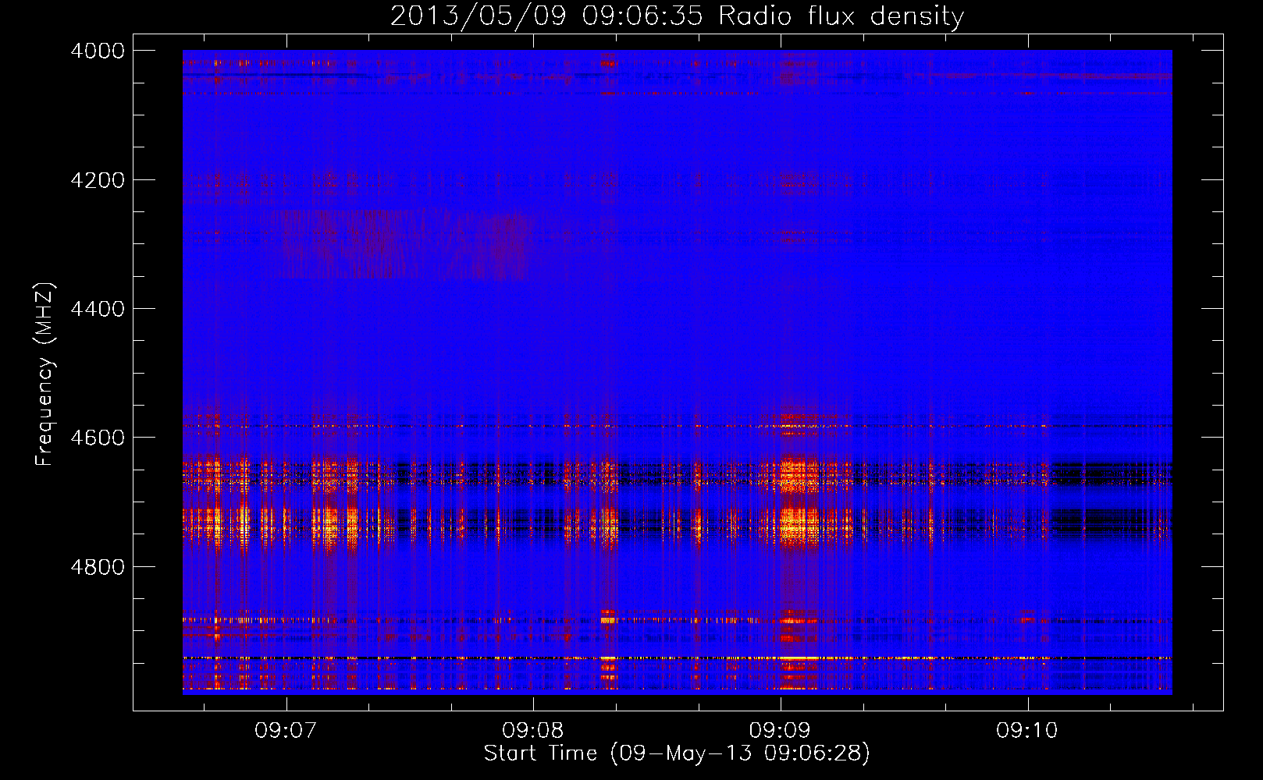
Task: Click the 09:07 time tick label
Action: (286, 730)
